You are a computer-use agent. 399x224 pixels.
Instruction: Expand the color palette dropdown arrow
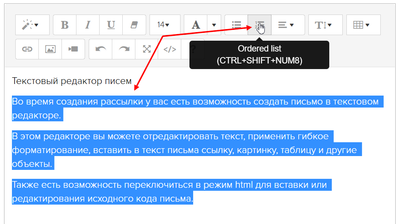(x=214, y=25)
